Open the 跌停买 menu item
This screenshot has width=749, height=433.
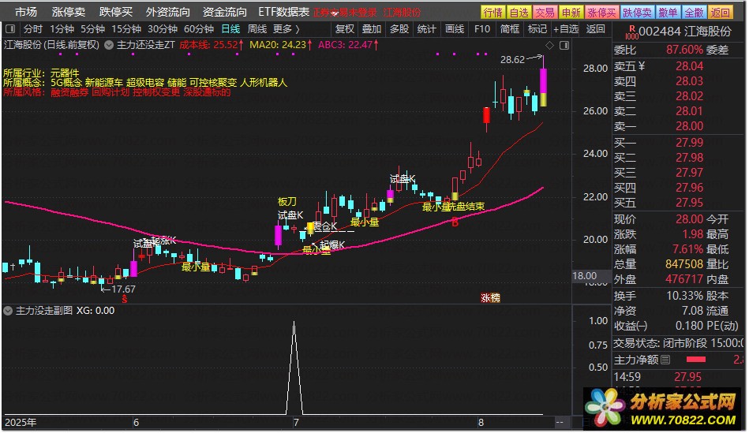point(115,12)
